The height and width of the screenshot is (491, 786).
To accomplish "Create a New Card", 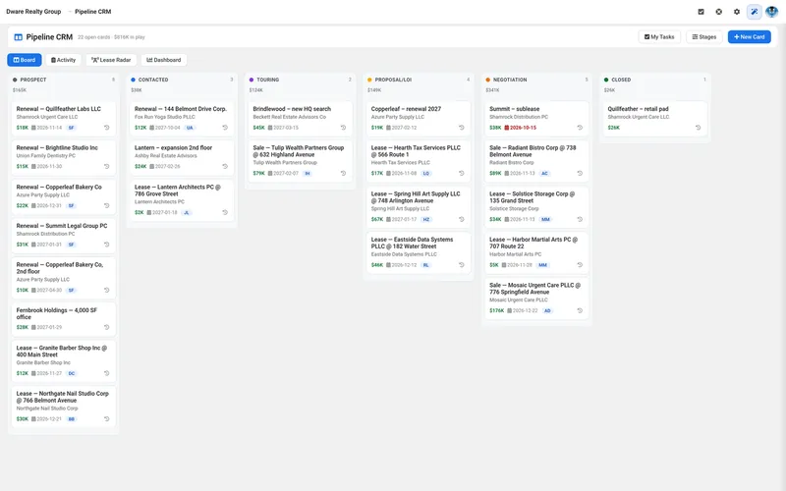I will (x=750, y=37).
